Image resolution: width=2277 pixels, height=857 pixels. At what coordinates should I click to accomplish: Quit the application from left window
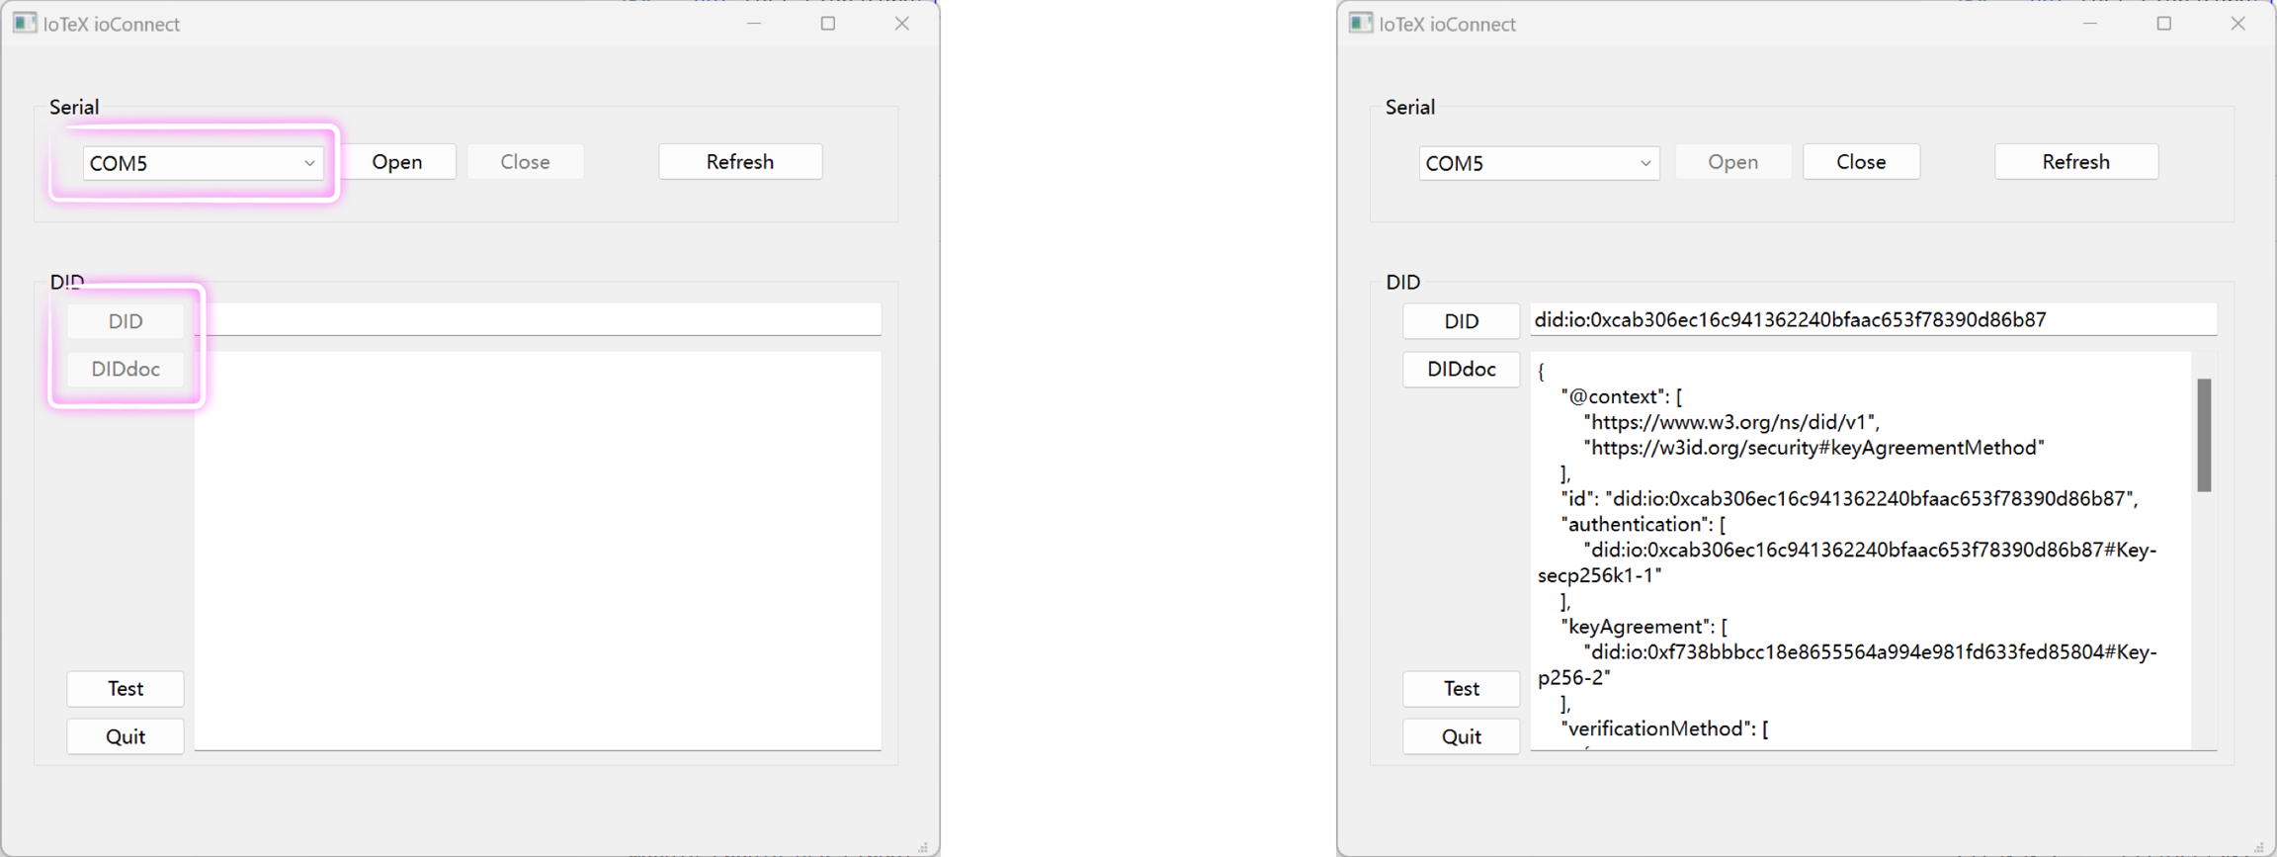(126, 736)
